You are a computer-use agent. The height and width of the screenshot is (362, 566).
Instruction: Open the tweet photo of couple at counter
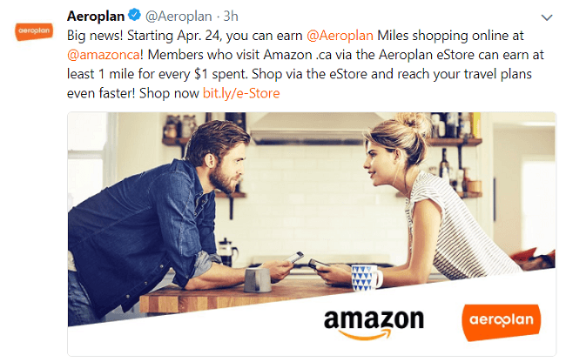(312, 234)
